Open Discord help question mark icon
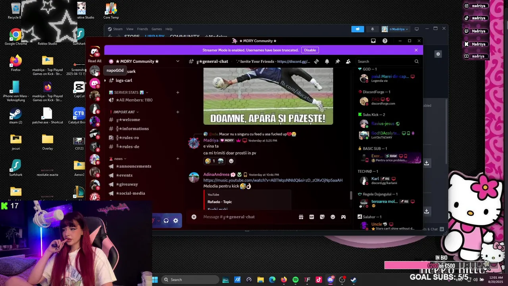The width and height of the screenshot is (508, 286). pyautogui.click(x=385, y=41)
